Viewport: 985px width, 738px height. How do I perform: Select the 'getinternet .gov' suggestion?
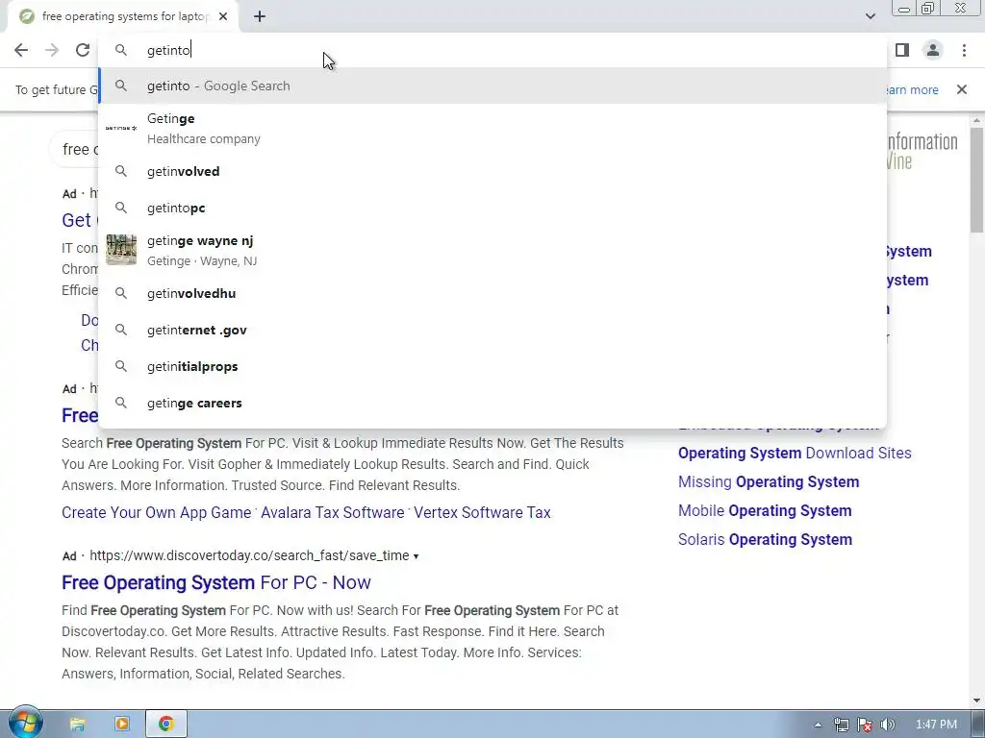tap(493, 331)
